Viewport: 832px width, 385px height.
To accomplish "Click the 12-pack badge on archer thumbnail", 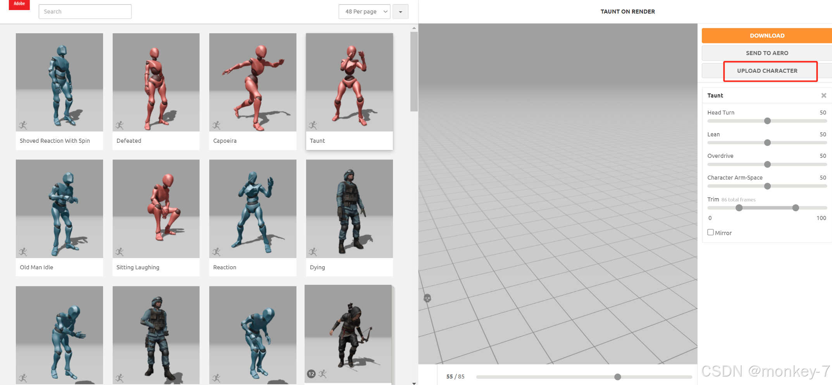I will 311,374.
